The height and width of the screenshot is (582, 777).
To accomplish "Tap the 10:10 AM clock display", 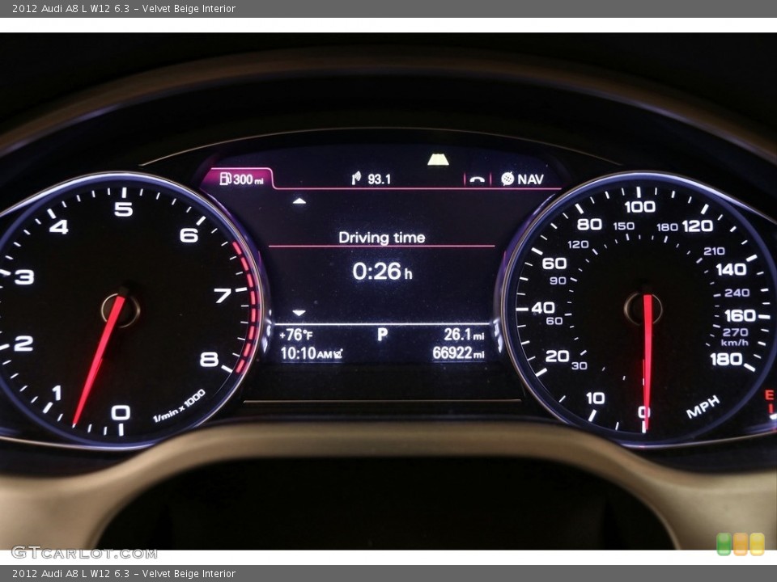I will click(x=306, y=353).
